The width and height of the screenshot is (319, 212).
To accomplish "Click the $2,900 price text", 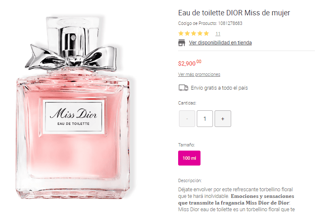I will (x=190, y=63).
